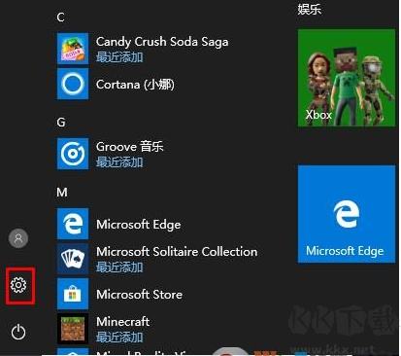Select Microsoft Store text label
This screenshot has height=356, width=401.
pyautogui.click(x=139, y=295)
